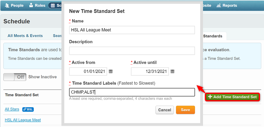Screen dimensions: 264x127
Task: Focus the empty Description field
Action: click(132, 51)
